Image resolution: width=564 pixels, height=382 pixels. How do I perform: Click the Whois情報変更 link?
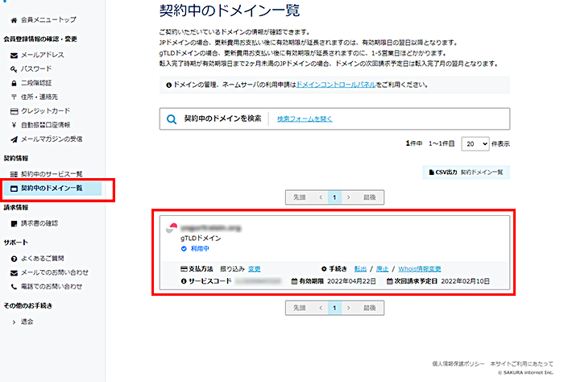pos(419,268)
